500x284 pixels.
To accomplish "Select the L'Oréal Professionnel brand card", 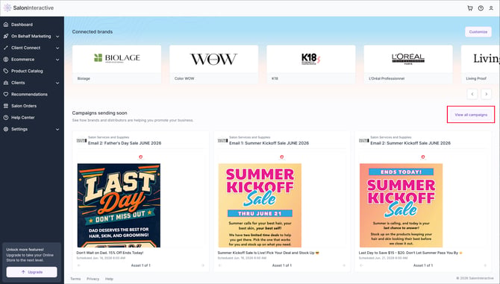I will coord(408,64).
